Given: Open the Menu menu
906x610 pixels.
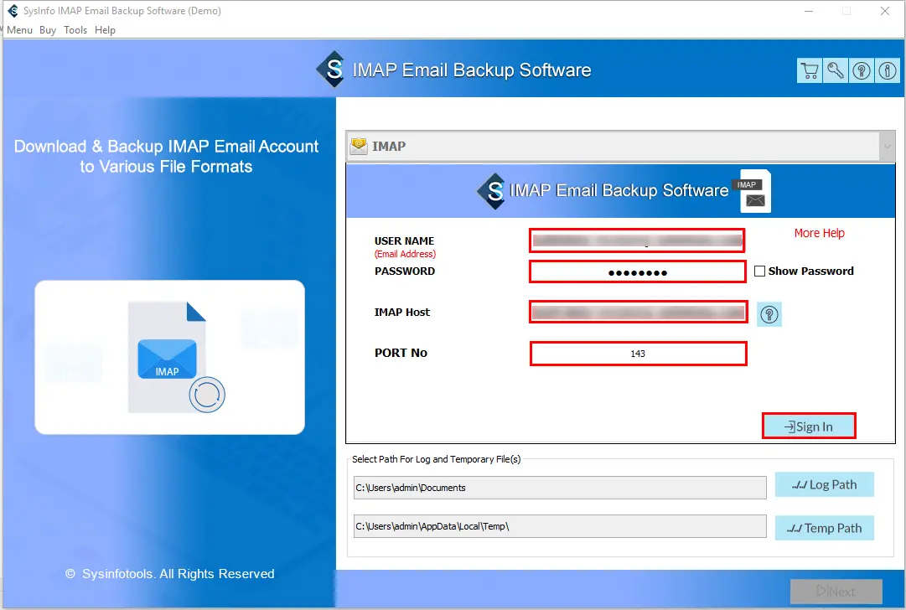Looking at the screenshot, I should click(19, 30).
